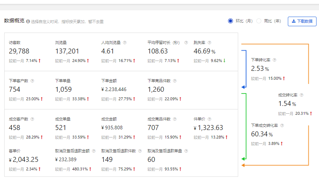The height and width of the screenshot is (181, 319).
Task: Select the 环比（月） radio button
Action: pos(230,21)
